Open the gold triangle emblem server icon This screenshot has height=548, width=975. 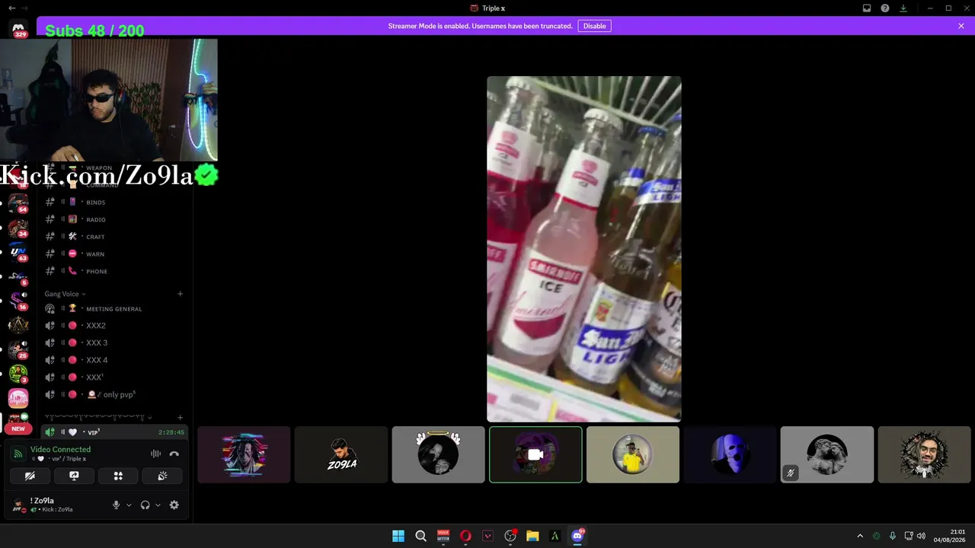point(18,325)
